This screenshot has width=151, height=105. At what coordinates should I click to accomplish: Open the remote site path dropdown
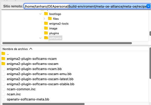tap(148, 6)
